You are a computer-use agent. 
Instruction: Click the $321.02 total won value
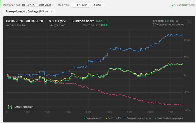(x=102, y=21)
